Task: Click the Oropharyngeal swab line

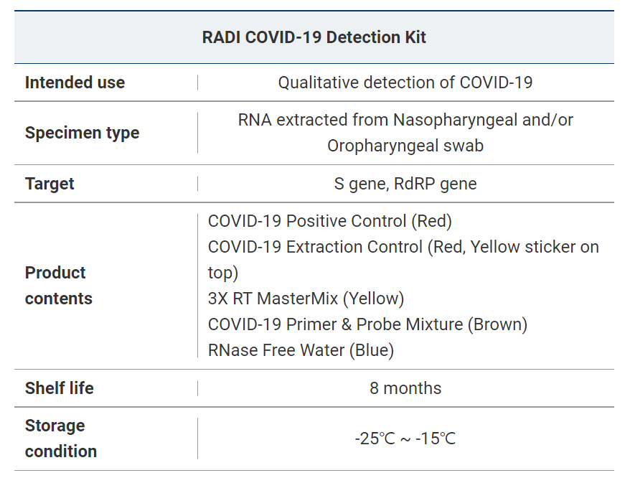Action: click(x=405, y=146)
